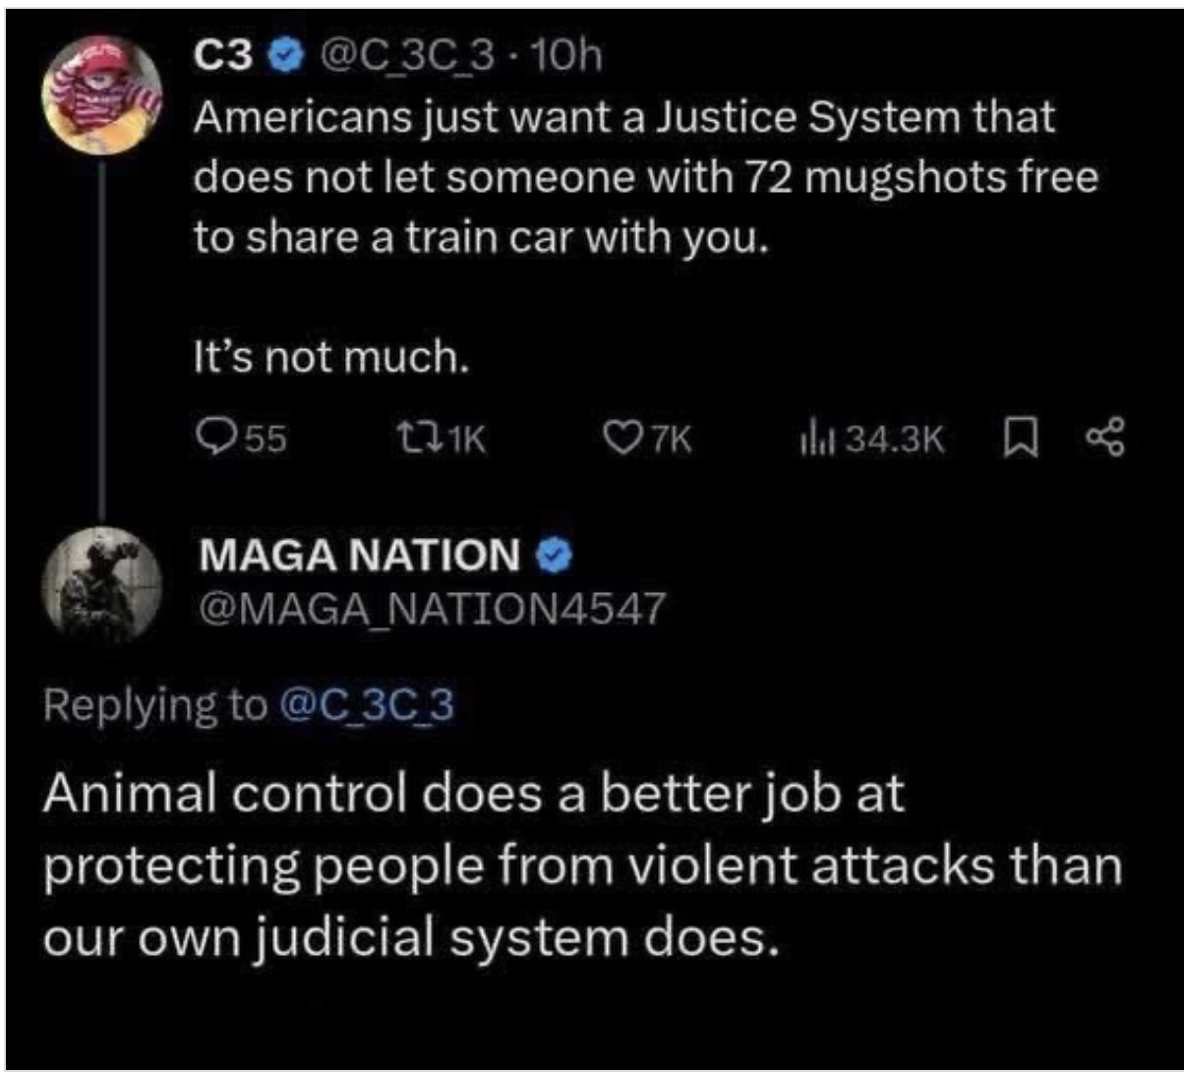Click the MAGA NATION display name
Viewport: 1184px width, 1072px height.
click(359, 556)
